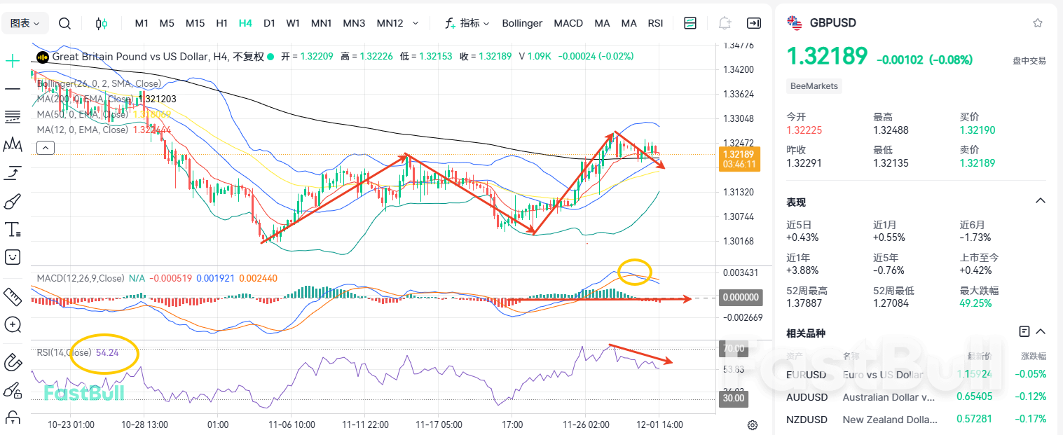Open the 指标 indicators menu
Image resolution: width=1063 pixels, height=435 pixels.
click(x=468, y=22)
